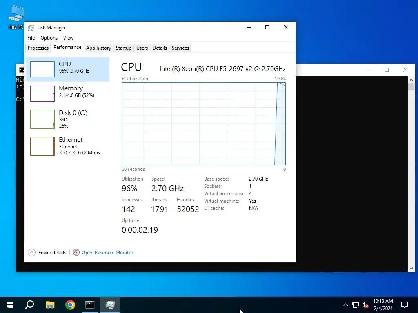Minimize the Task Manager window
Image resolution: width=418 pixels, height=313 pixels.
tap(249, 27)
